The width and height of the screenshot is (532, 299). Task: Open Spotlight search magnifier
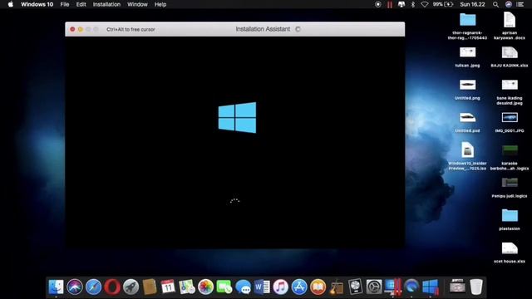coord(495,4)
